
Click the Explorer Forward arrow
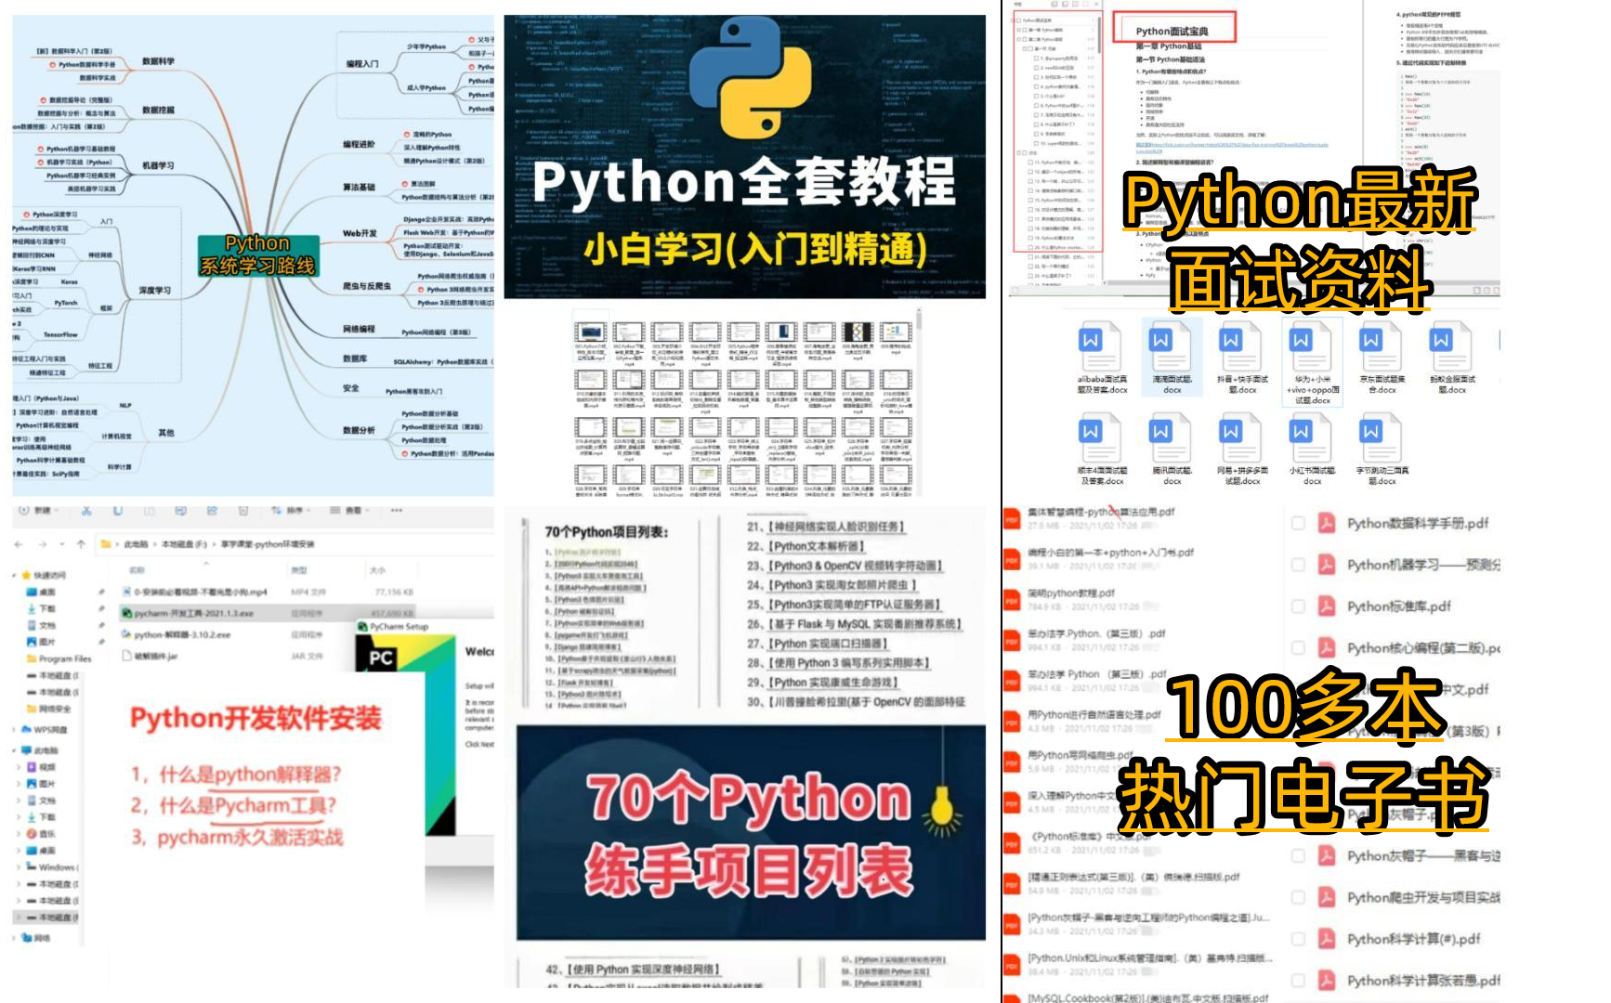tap(43, 544)
